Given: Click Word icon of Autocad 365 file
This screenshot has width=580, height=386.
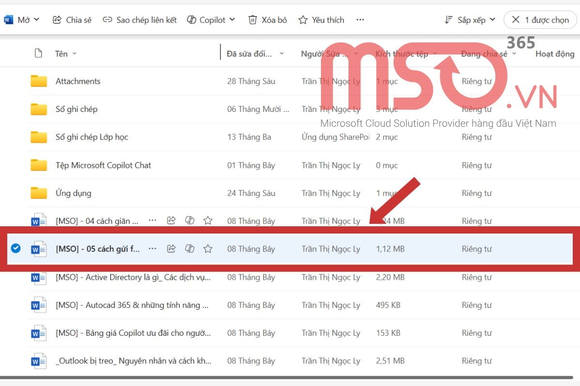Looking at the screenshot, I should [x=39, y=305].
